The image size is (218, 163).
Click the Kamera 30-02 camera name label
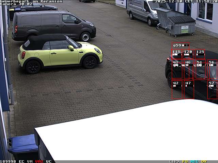pos(16,4)
